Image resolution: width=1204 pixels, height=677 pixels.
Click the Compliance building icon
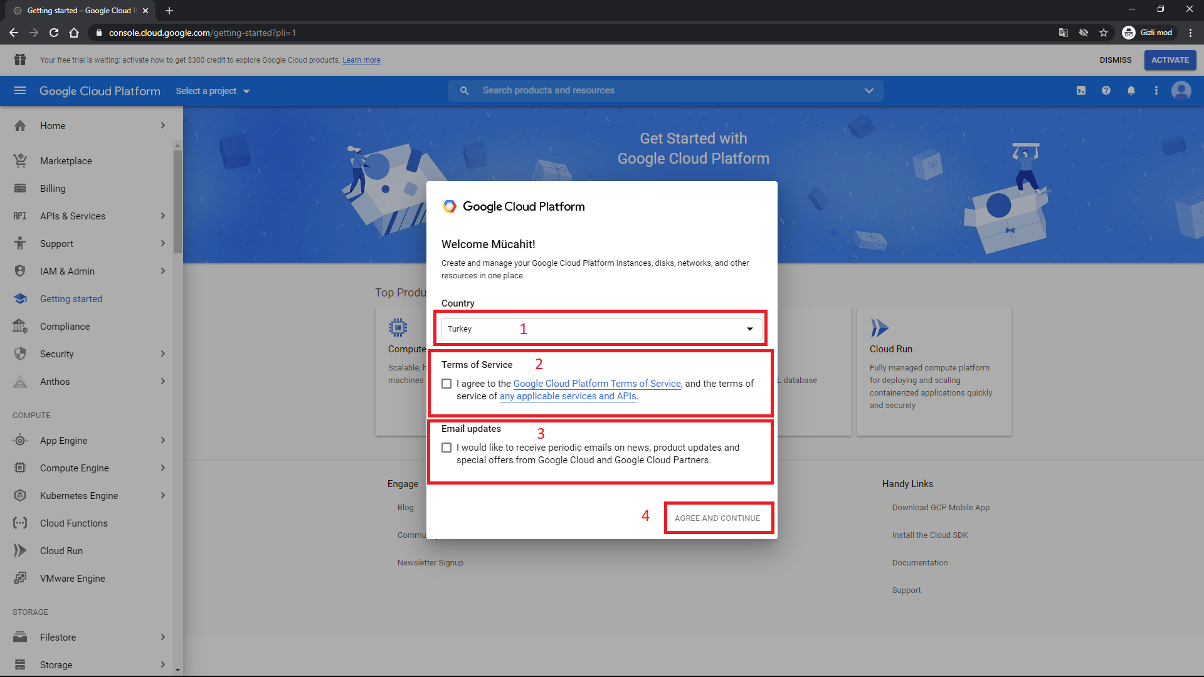click(20, 326)
